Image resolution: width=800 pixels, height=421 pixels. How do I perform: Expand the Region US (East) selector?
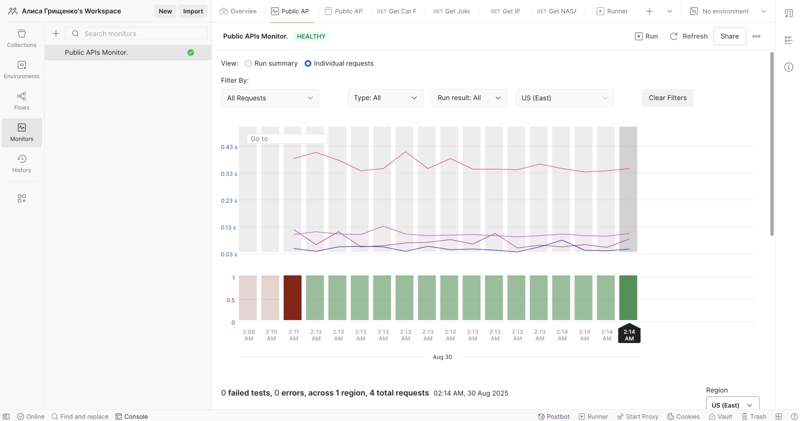[732, 405]
